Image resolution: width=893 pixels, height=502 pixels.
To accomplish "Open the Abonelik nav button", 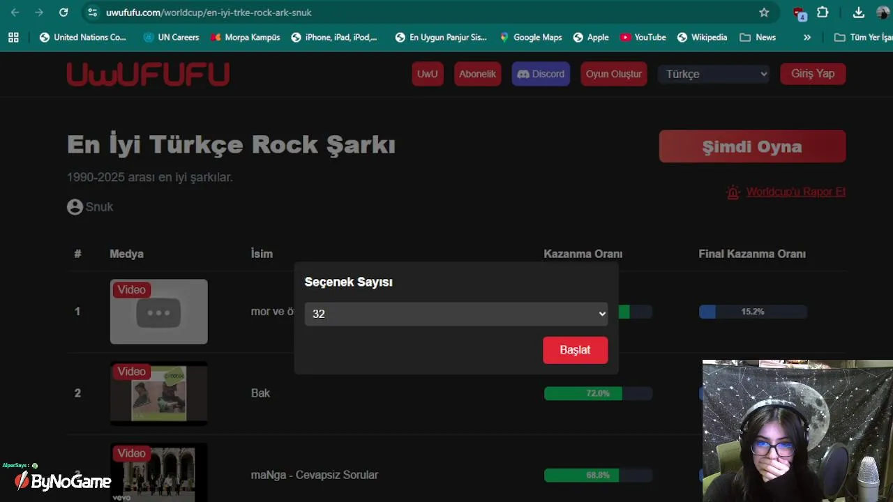I will click(477, 74).
